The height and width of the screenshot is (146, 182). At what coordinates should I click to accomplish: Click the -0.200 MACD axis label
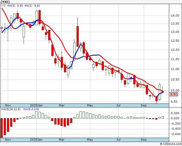(175, 124)
